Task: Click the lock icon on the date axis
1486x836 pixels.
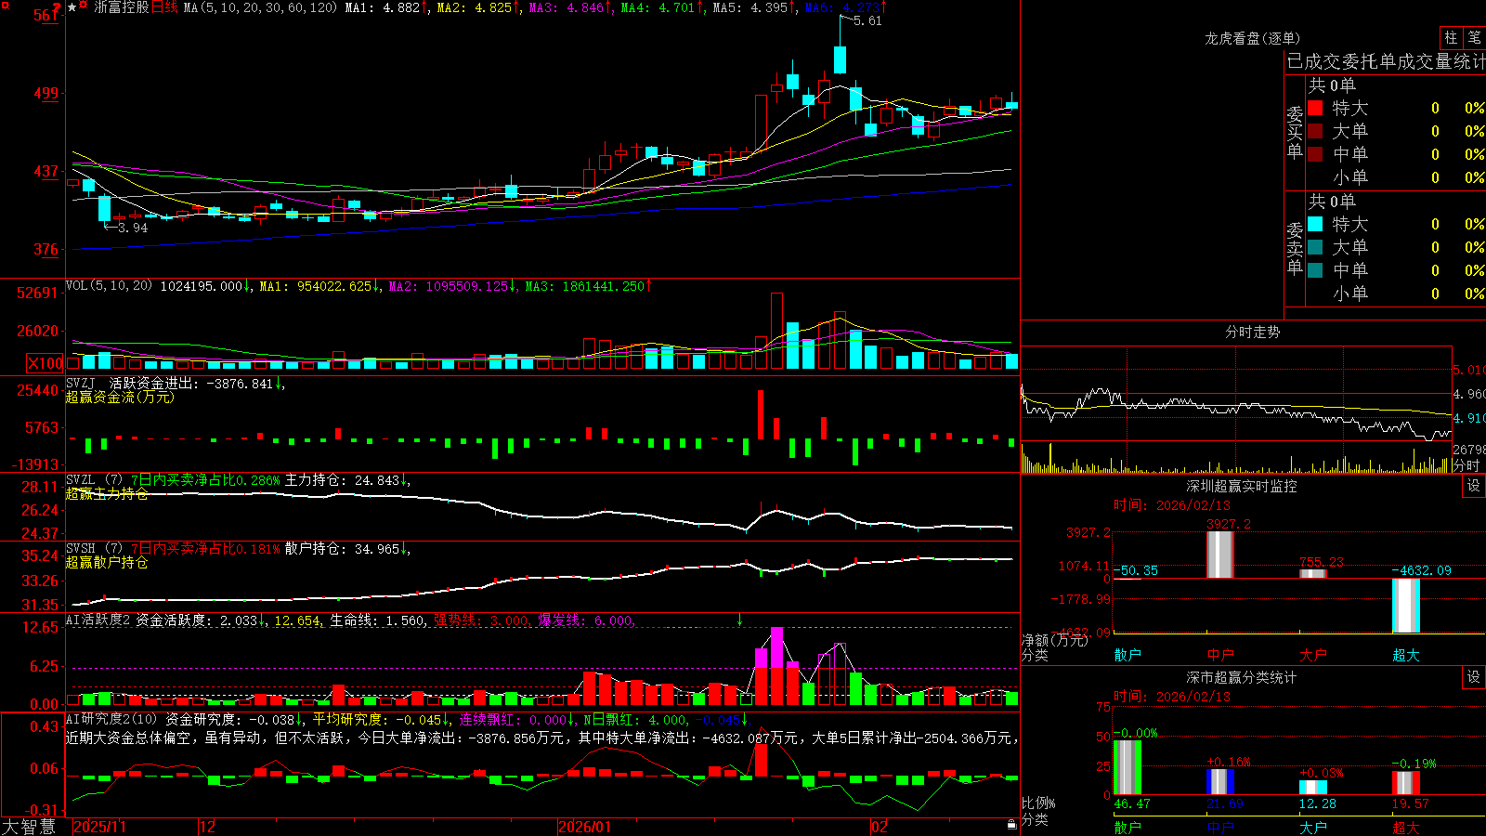Action: pyautogui.click(x=1011, y=825)
